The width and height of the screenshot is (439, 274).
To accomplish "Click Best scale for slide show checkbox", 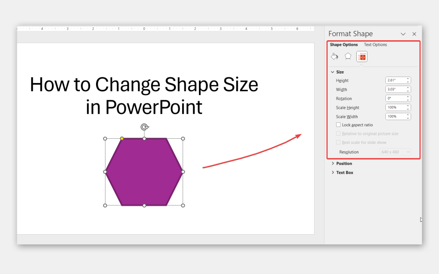I will (338, 142).
